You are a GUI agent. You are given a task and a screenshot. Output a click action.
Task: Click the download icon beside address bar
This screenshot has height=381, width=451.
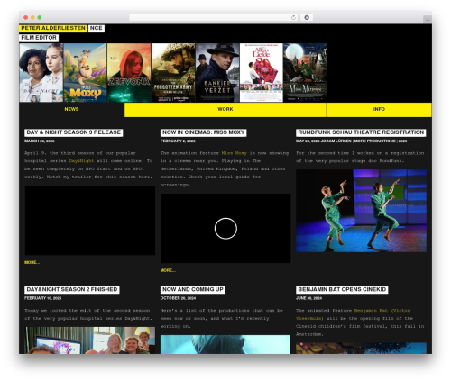pyautogui.click(x=307, y=18)
